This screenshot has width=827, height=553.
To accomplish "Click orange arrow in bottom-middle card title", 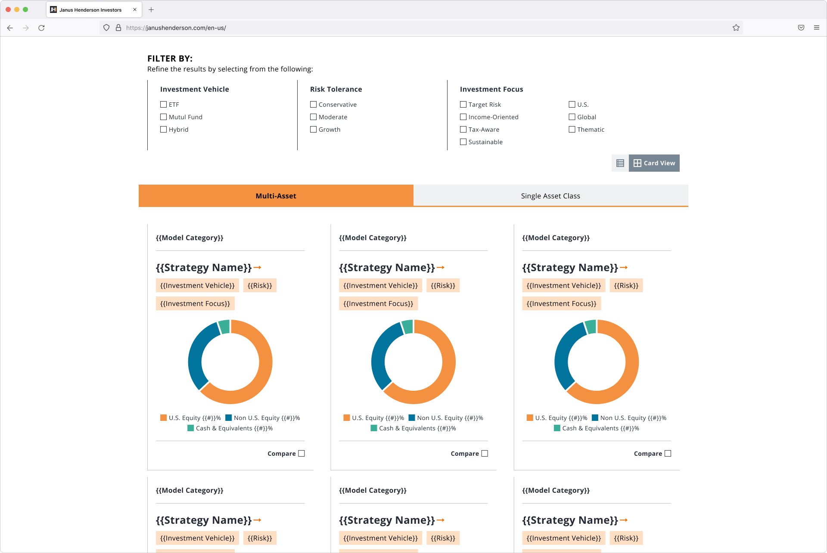I will pyautogui.click(x=441, y=520).
